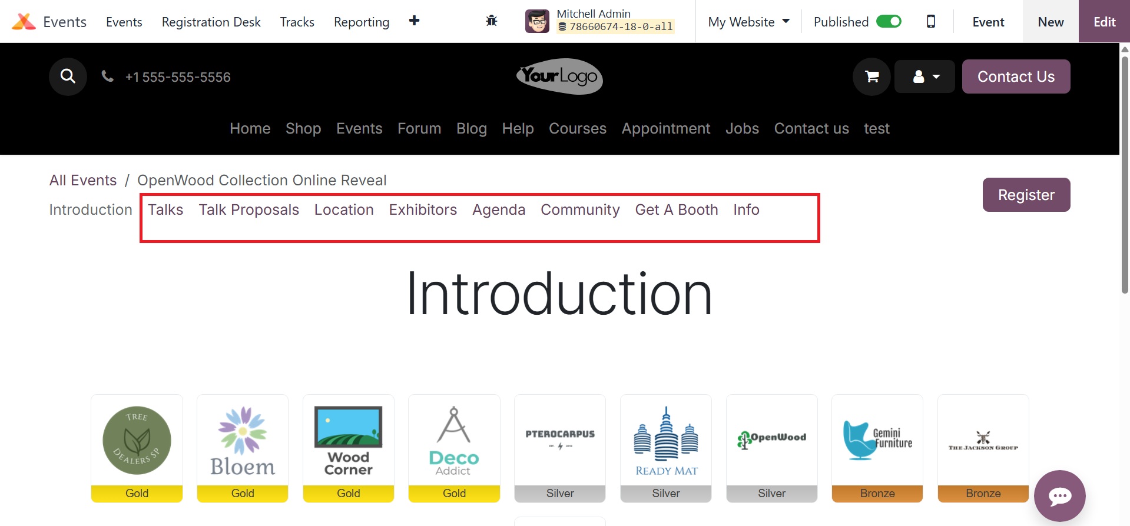Open Registration Desk menu
The height and width of the screenshot is (526, 1130).
pyautogui.click(x=211, y=22)
